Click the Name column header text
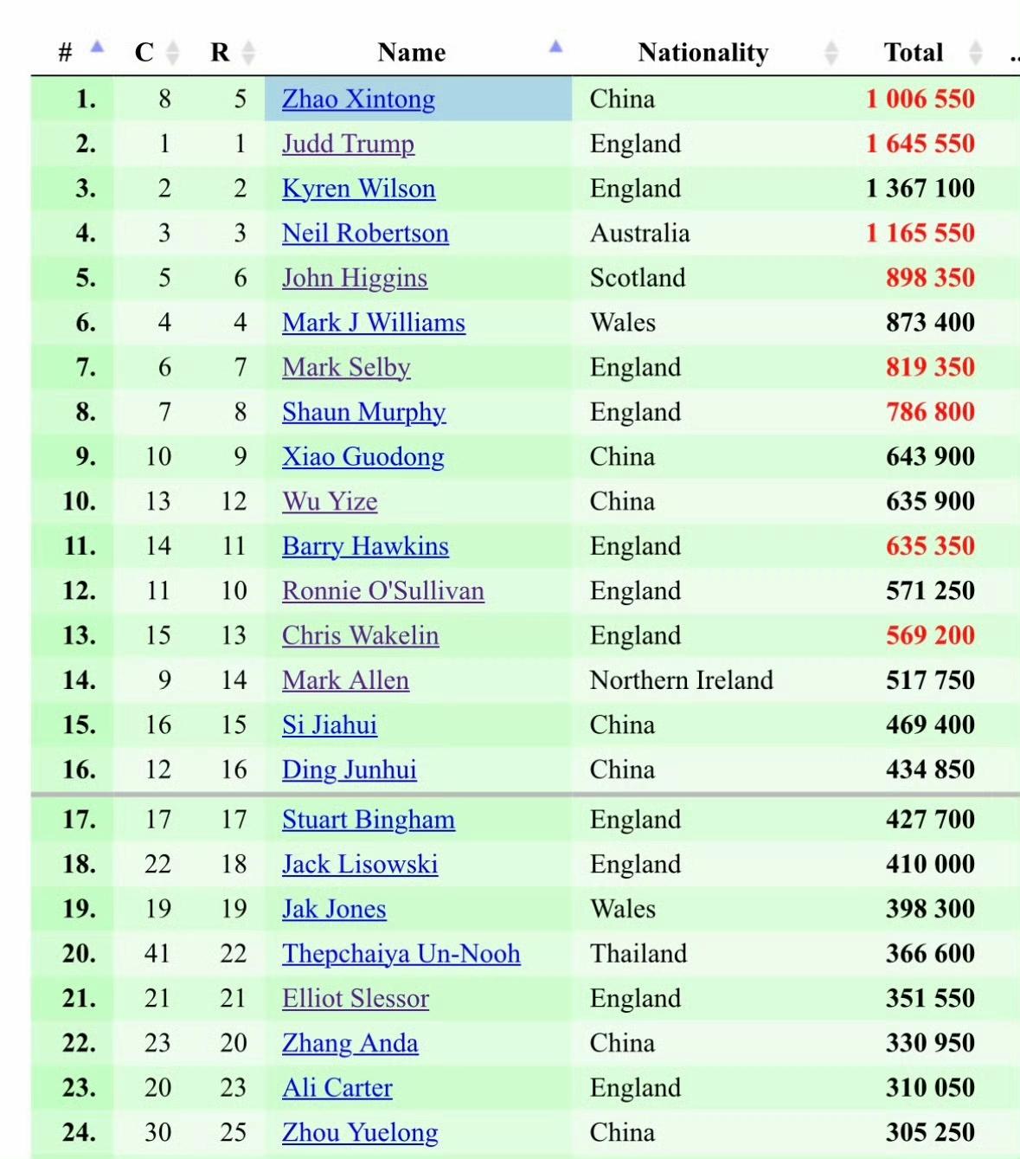1020x1159 pixels. point(412,53)
